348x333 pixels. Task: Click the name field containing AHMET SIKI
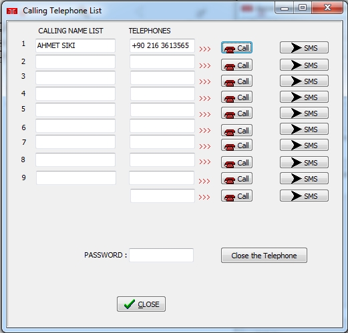point(75,45)
